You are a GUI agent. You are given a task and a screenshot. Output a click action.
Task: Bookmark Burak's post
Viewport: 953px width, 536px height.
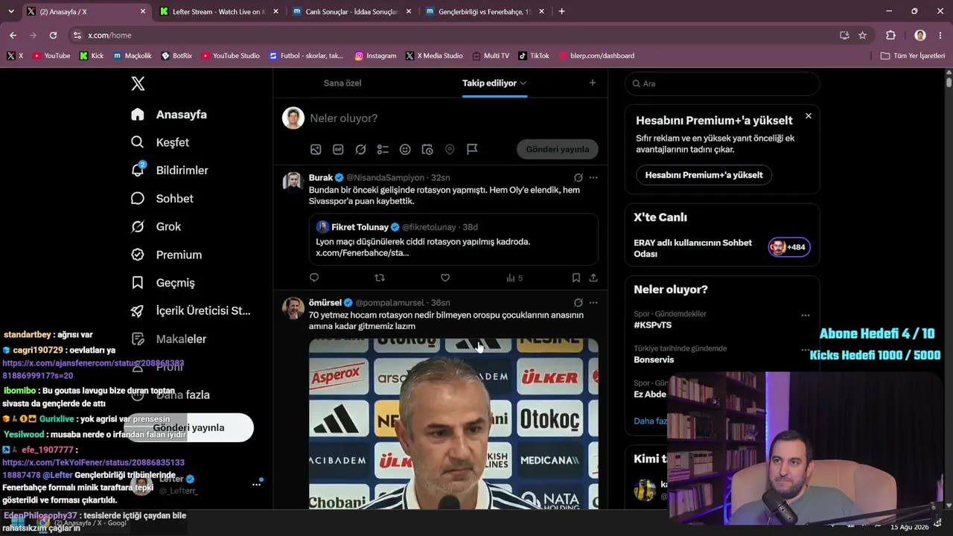pyautogui.click(x=576, y=278)
